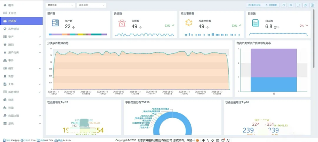Click the collapse double-chevron up icon

tap(291, 5)
